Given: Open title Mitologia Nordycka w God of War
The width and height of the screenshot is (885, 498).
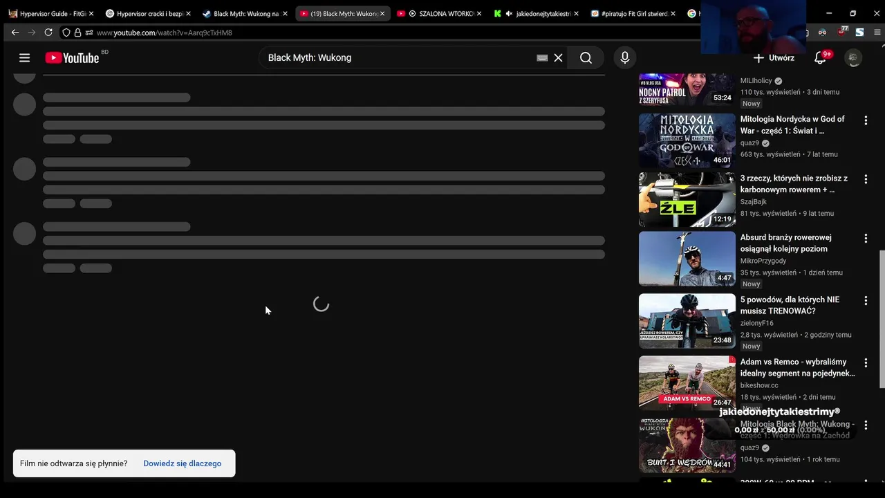Looking at the screenshot, I should 792,124.
